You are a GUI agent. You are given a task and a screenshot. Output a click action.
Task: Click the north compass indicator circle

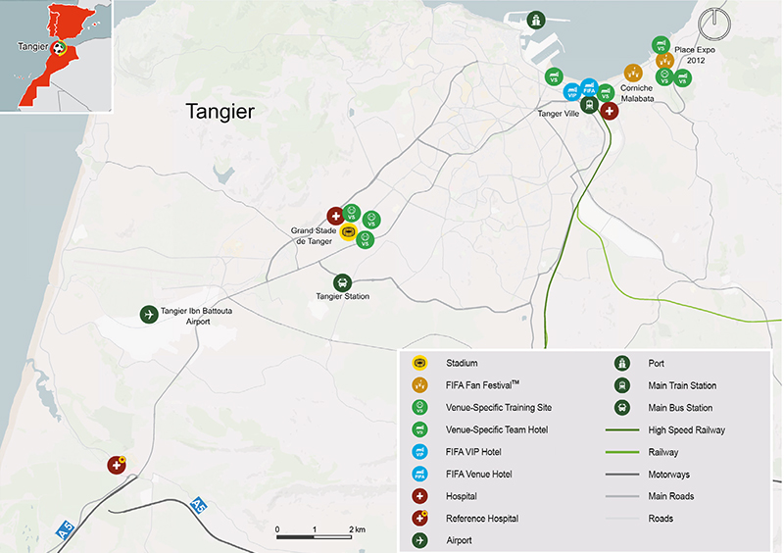pyautogui.click(x=714, y=24)
